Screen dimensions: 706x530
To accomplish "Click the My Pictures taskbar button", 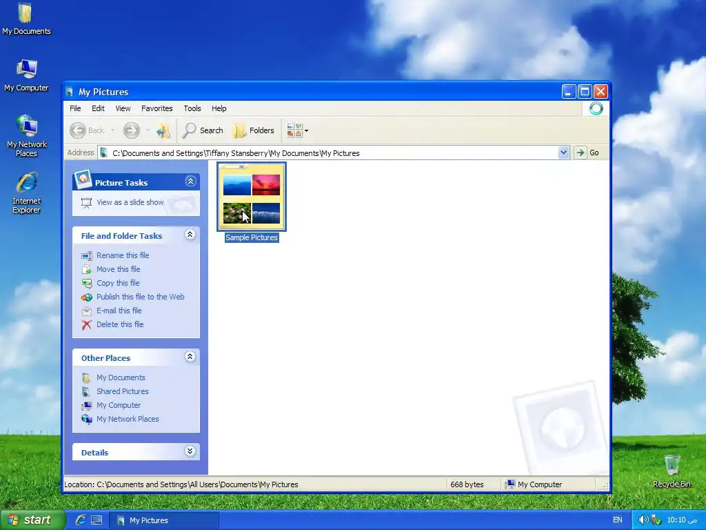I will coord(164,520).
